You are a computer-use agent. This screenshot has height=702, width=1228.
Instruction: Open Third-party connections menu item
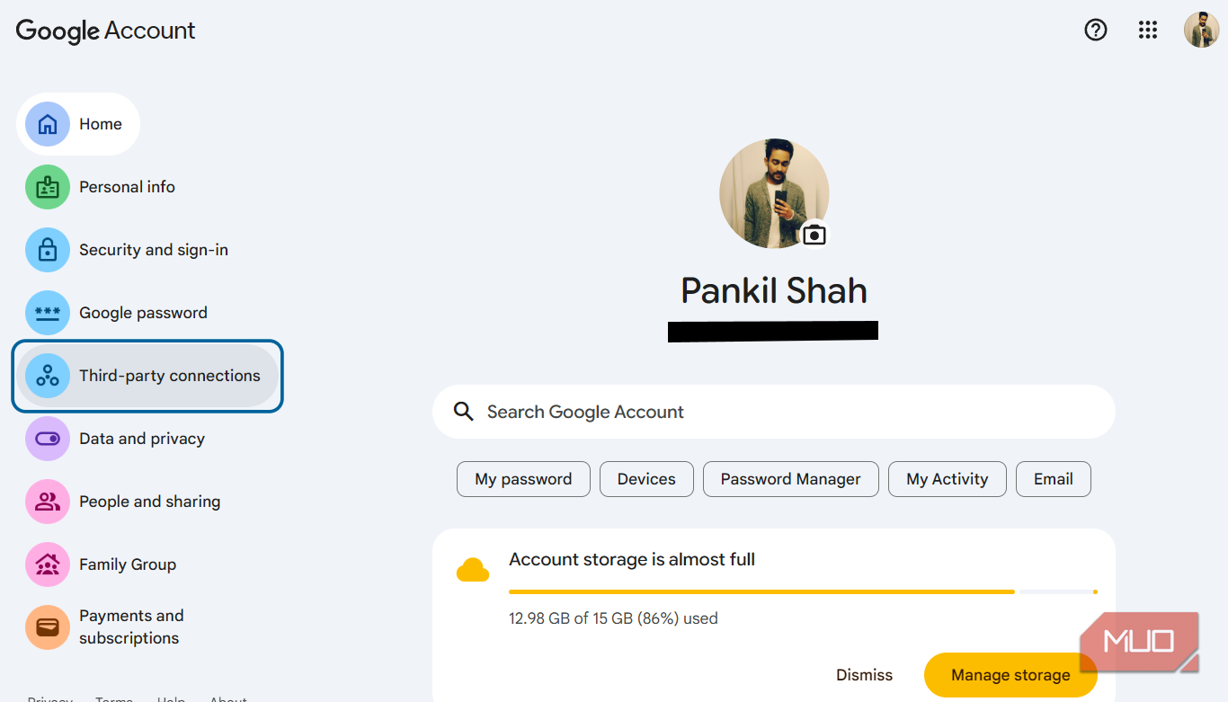147,376
